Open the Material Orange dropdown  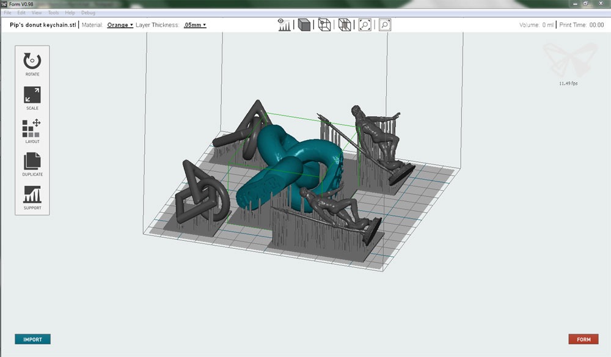click(x=120, y=25)
